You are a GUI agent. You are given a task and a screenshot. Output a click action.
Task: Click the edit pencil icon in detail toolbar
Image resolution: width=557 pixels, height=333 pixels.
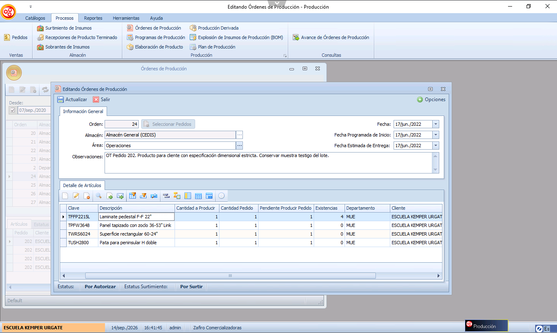pyautogui.click(x=76, y=196)
